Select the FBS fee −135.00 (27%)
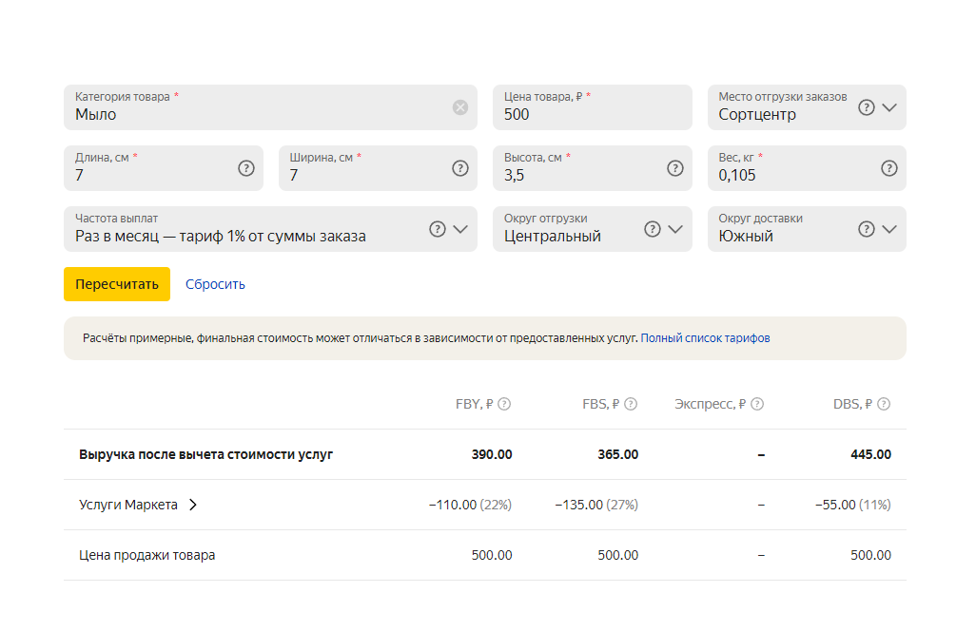The width and height of the screenshot is (976, 631). click(596, 505)
